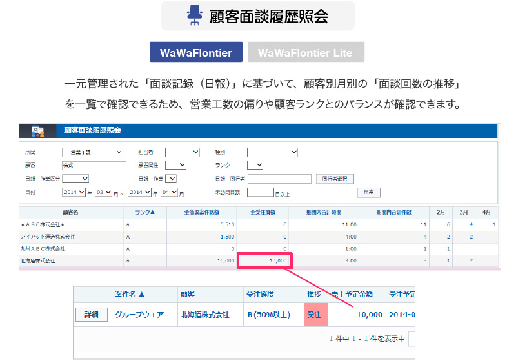Click the app logo icon in the blue header
This screenshot has width=516, height=363.
point(37,131)
